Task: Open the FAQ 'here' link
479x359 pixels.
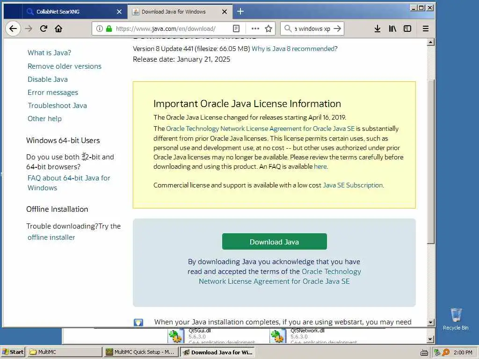Action: point(320,167)
